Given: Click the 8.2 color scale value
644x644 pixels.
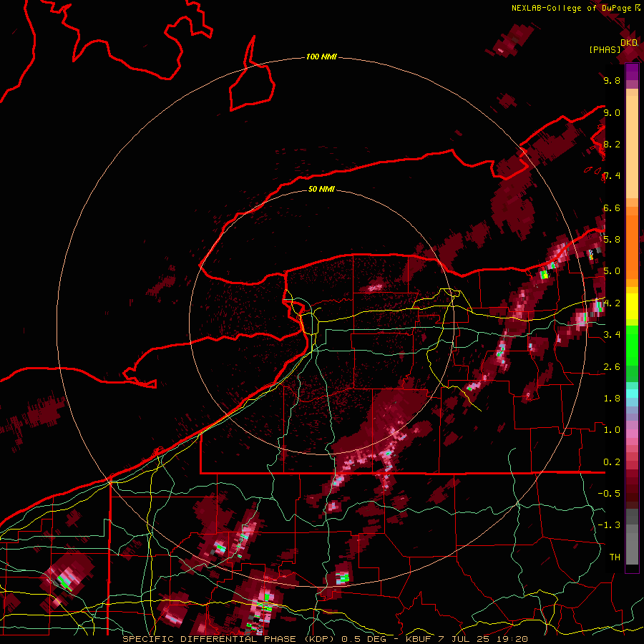Looking at the screenshot, I should pyautogui.click(x=612, y=144).
